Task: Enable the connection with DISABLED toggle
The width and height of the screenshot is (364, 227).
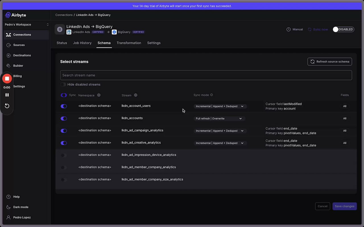Action: (343, 29)
